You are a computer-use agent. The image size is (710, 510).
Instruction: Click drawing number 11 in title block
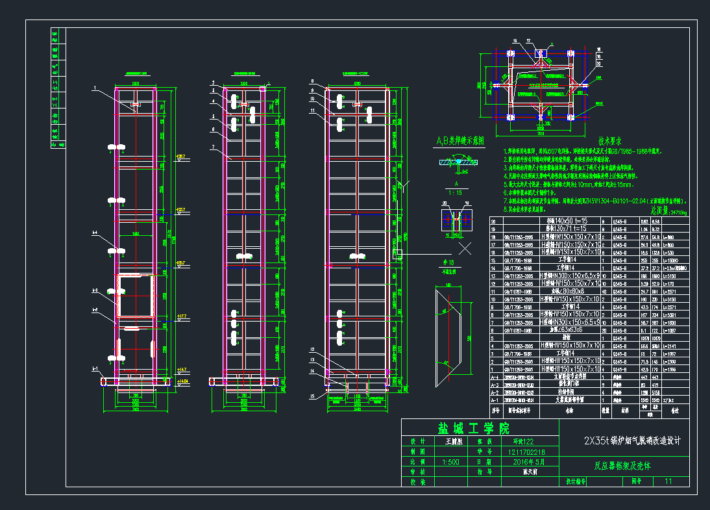tap(668, 481)
